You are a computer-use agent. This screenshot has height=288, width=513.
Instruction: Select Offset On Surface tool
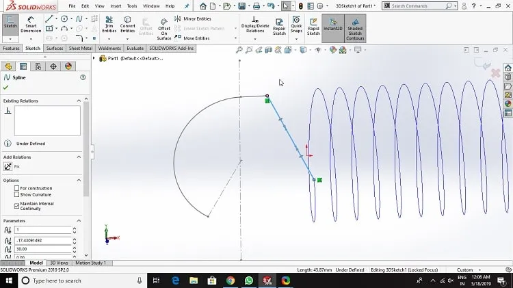point(164,29)
